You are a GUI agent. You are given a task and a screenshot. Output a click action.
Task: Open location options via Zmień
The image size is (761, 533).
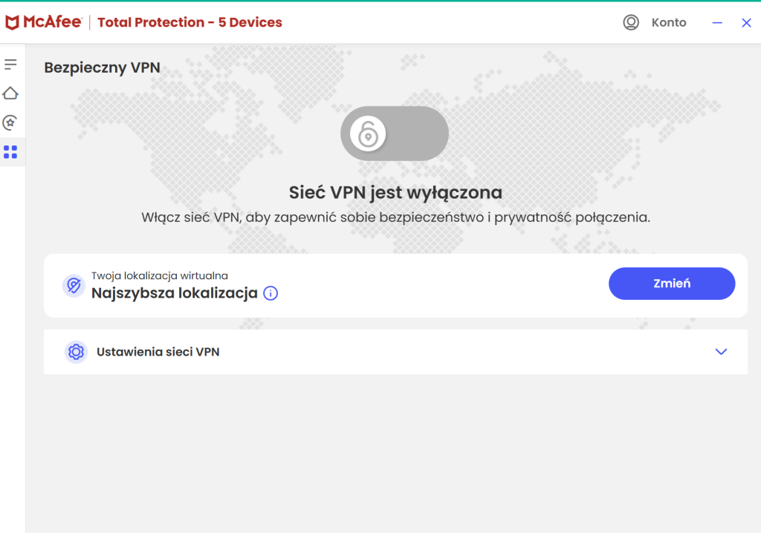671,284
